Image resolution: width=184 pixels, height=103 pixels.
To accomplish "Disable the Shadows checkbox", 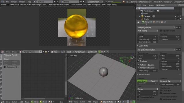I will point(138,61).
